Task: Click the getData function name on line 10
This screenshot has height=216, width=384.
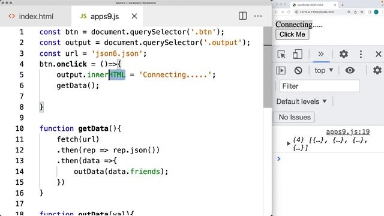Action: point(93,128)
